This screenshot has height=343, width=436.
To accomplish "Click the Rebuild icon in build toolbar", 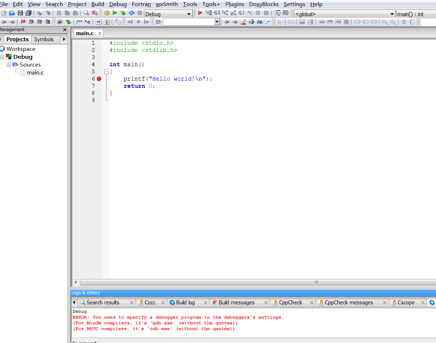I will click(132, 13).
